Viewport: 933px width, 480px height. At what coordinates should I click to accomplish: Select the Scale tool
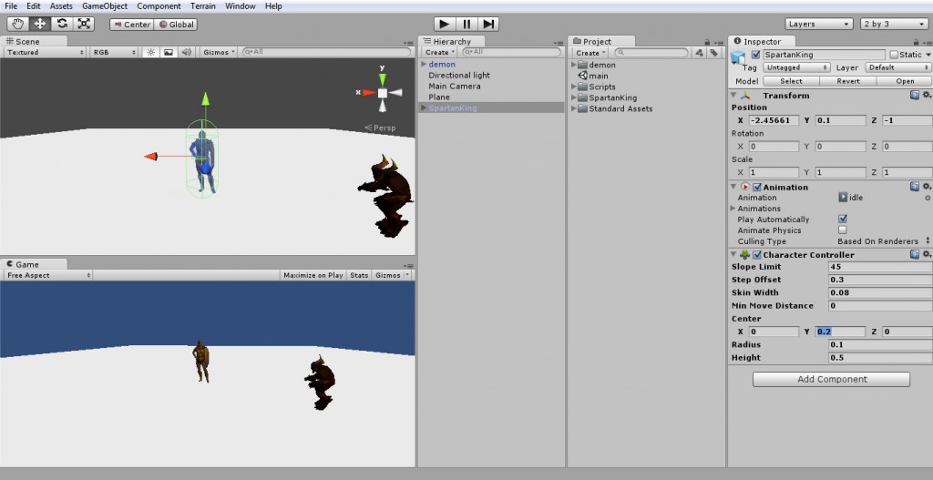pos(84,24)
